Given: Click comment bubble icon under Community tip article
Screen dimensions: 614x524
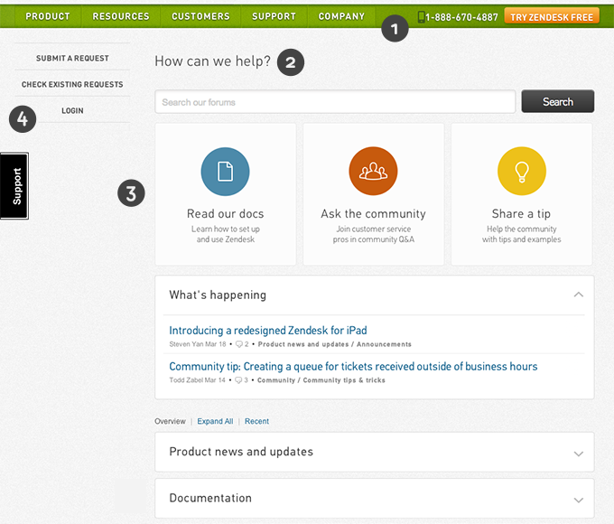Looking at the screenshot, I should pyautogui.click(x=239, y=380).
